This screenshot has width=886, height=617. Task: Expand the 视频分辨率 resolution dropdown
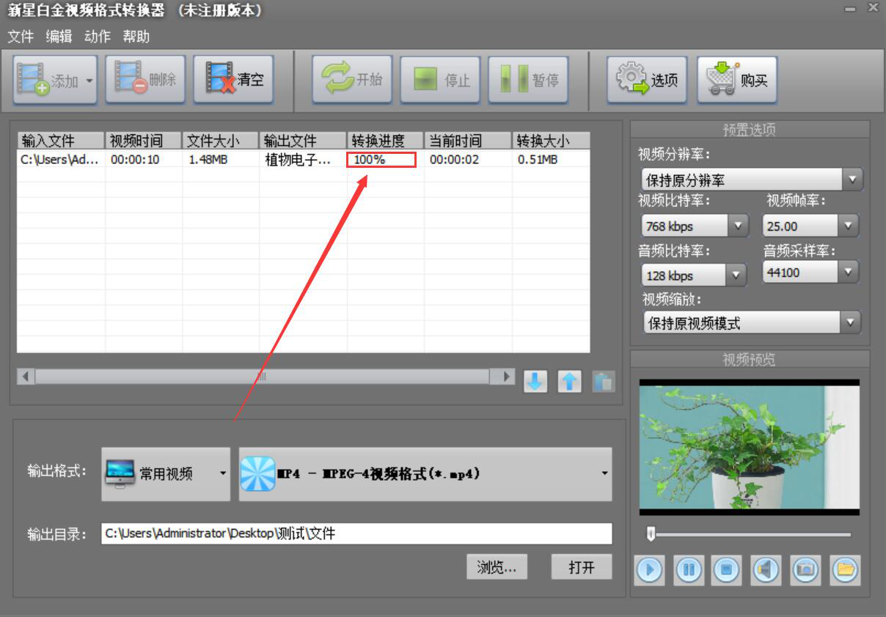pyautogui.click(x=852, y=179)
